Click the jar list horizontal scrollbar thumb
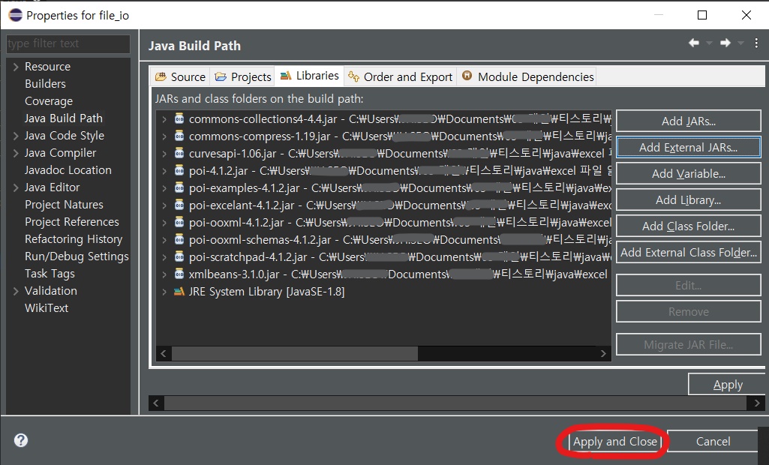 click(x=294, y=353)
